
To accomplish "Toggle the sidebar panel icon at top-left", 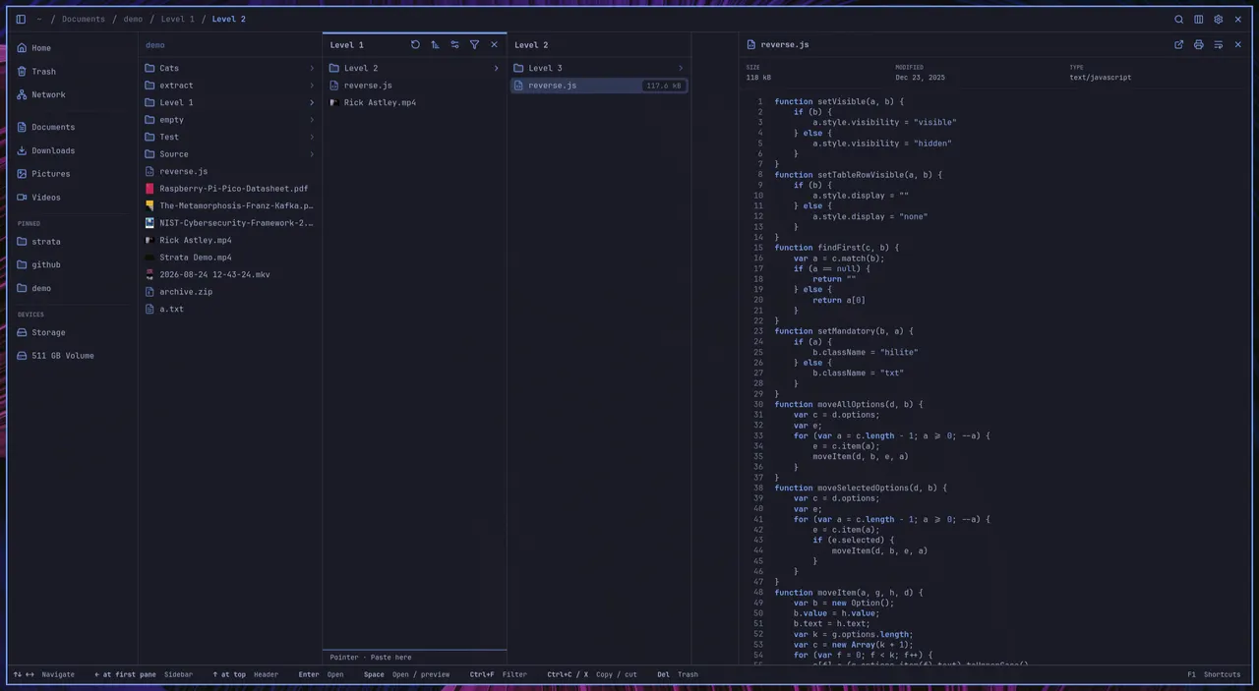I will click(21, 19).
